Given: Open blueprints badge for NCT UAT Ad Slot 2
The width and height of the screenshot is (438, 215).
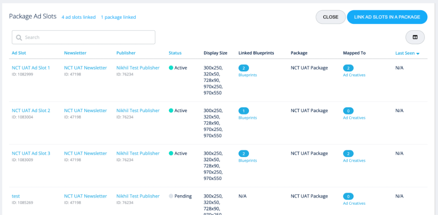Looking at the screenshot, I should pos(244,111).
